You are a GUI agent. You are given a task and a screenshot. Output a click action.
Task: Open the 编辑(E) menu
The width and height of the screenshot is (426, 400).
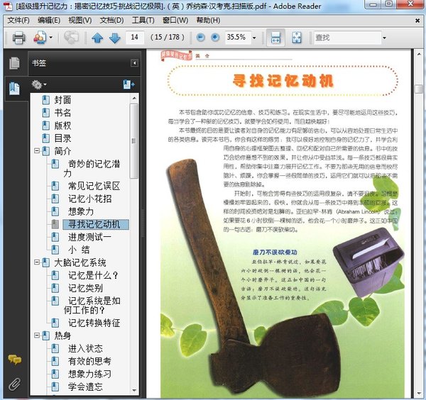coord(49,21)
